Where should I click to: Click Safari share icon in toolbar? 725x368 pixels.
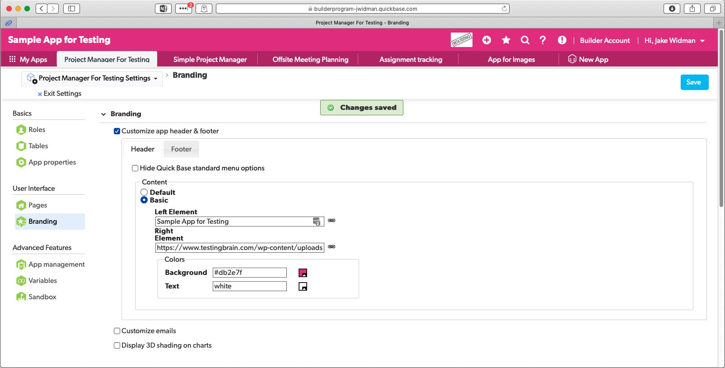692,9
